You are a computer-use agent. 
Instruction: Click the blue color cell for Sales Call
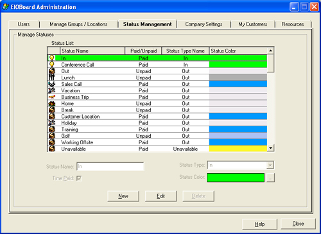(238, 84)
